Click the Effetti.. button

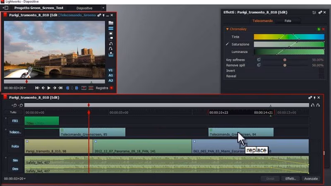(x=291, y=179)
